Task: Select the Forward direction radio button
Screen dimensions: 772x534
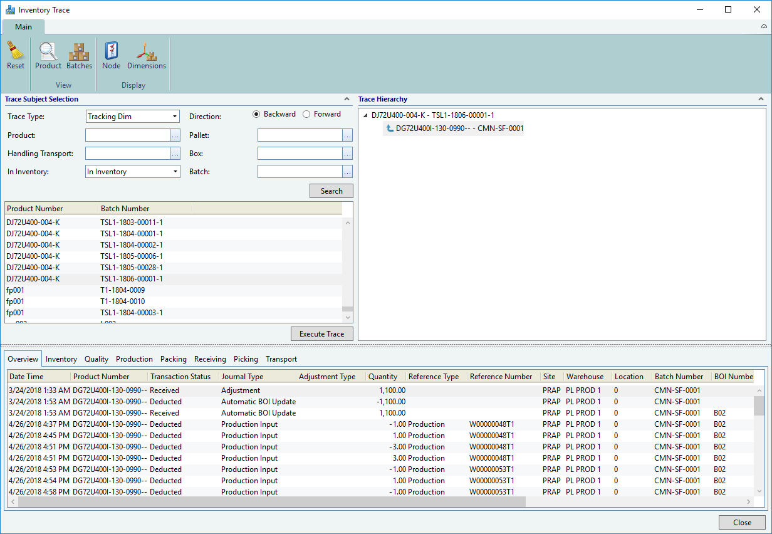Action: [306, 114]
